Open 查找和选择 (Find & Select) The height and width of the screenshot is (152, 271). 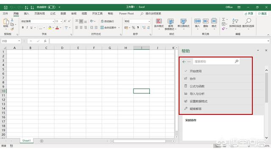coord(248,24)
